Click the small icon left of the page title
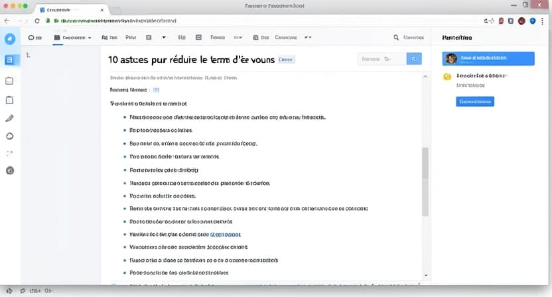 pyautogui.click(x=28, y=54)
